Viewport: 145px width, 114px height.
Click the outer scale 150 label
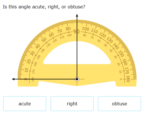[121, 53]
